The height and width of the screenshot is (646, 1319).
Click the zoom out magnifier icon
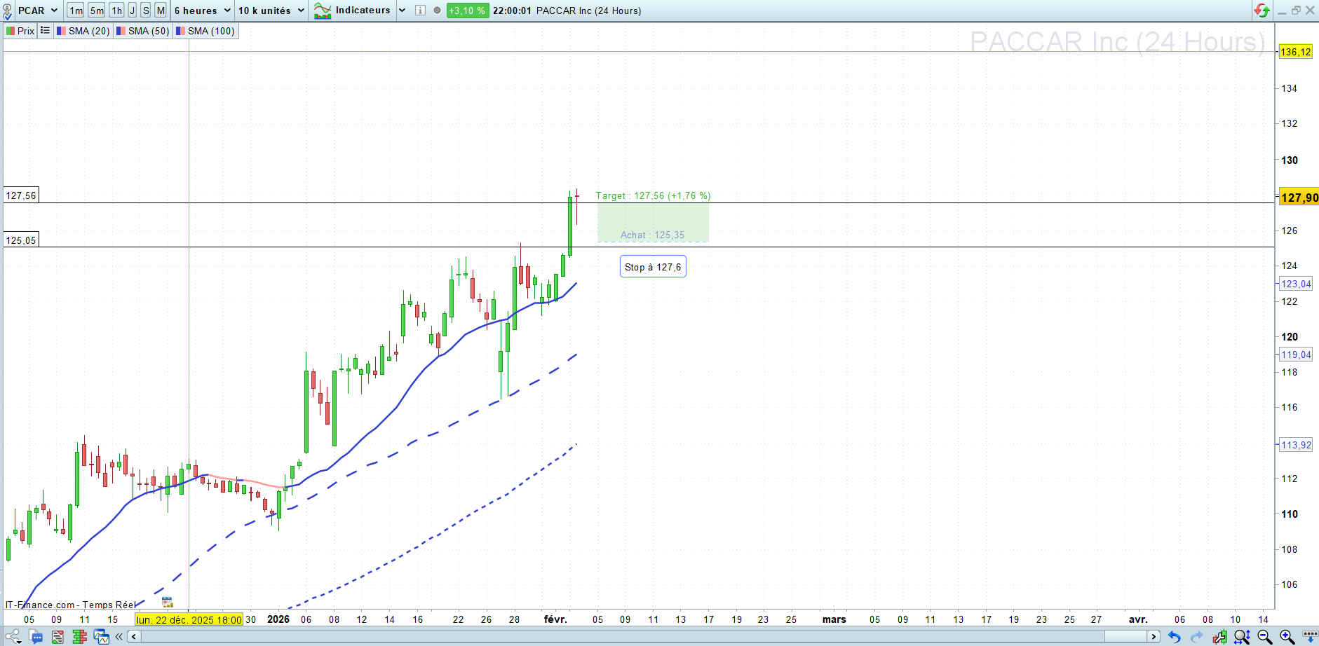click(1265, 637)
